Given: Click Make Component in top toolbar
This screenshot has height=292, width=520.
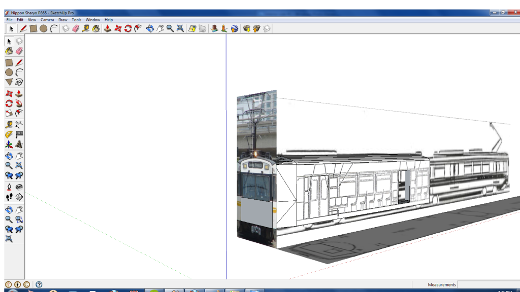Looking at the screenshot, I should (66, 29).
